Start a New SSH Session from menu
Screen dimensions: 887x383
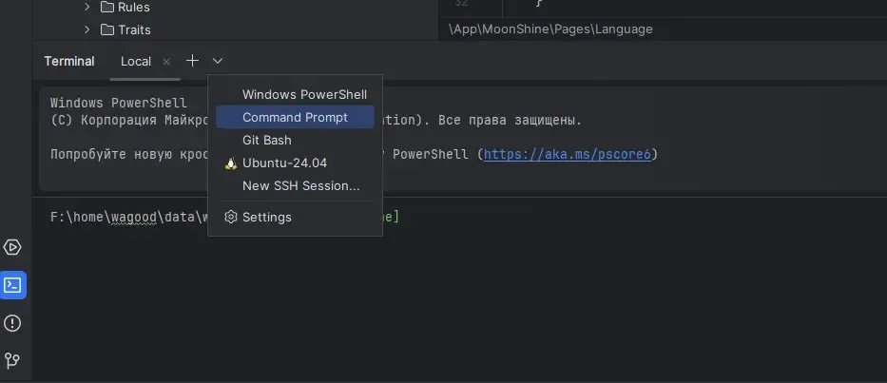click(x=295, y=185)
